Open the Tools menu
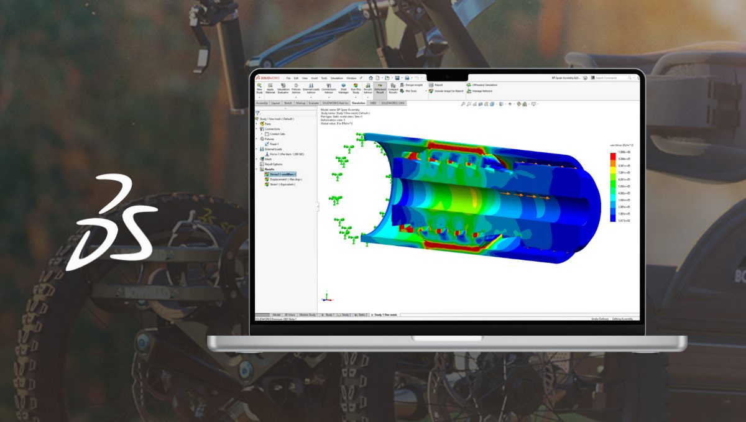The width and height of the screenshot is (746, 422). pos(324,78)
